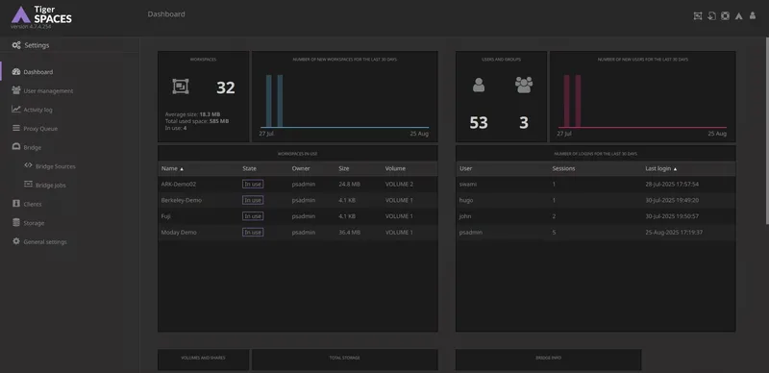Collapse the Bridge section in sidebar
The width and height of the screenshot is (769, 373).
tap(33, 147)
